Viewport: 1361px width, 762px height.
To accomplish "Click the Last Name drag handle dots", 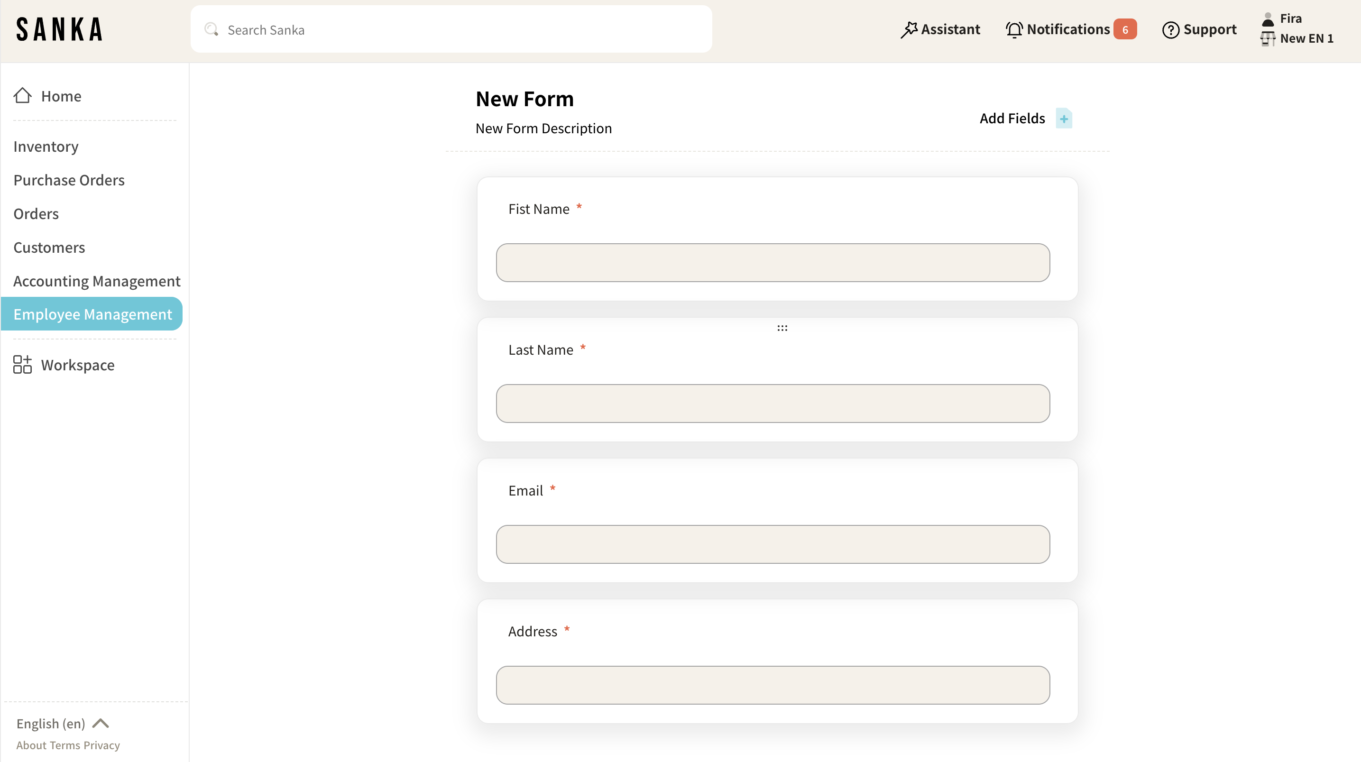I will [x=782, y=328].
